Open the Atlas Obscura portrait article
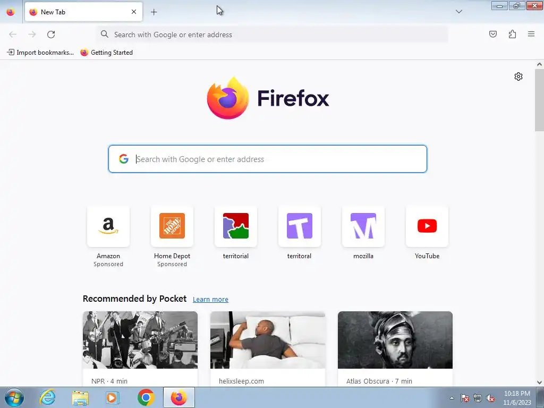This screenshot has width=544, height=408. point(395,340)
